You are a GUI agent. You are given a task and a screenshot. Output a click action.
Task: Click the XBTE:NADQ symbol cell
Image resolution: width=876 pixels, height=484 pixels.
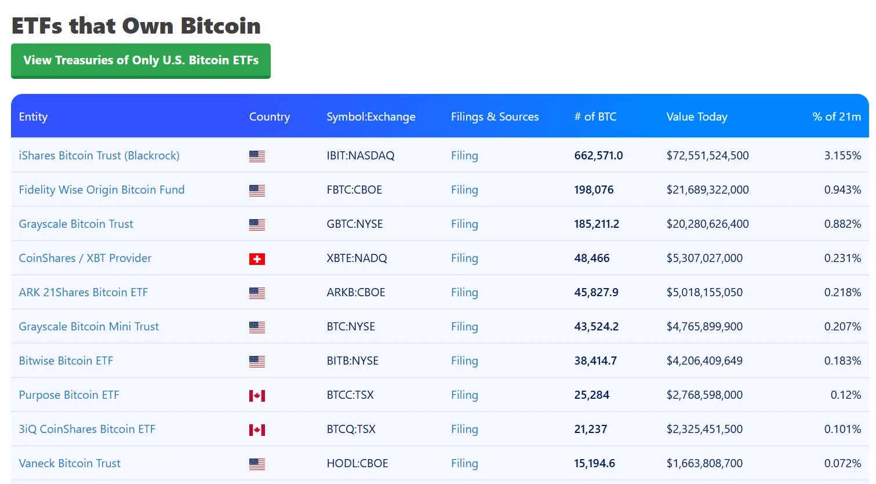(357, 258)
